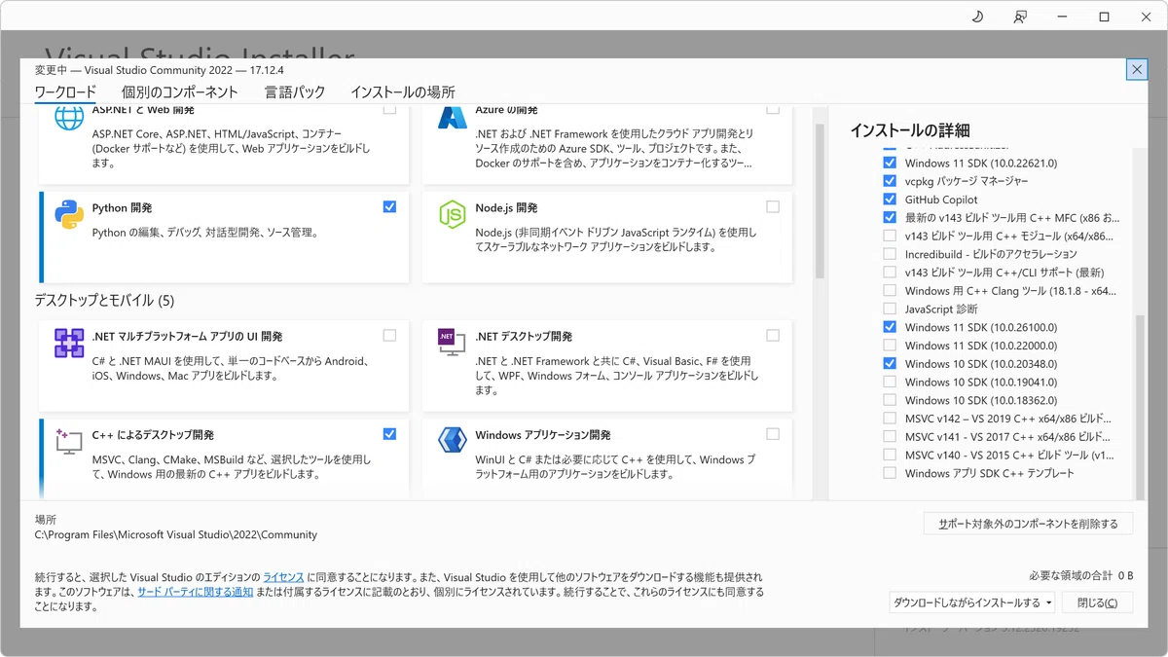Screen dimensions: 1168x657
Task: Click the インストールの詳細 heading
Action: click(910, 130)
